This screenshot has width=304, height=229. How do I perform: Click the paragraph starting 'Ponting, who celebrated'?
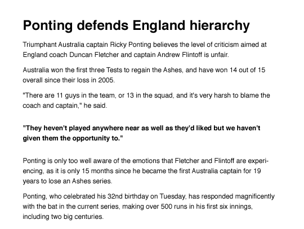click(x=149, y=206)
